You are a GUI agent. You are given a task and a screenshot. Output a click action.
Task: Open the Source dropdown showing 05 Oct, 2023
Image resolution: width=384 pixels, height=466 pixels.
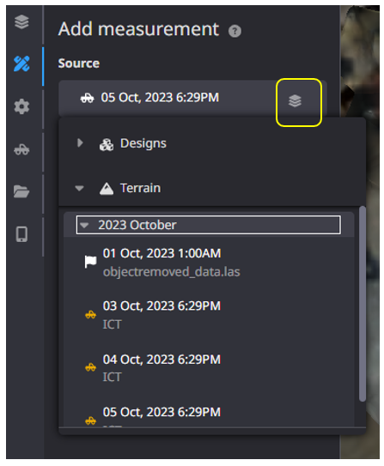[192, 98]
